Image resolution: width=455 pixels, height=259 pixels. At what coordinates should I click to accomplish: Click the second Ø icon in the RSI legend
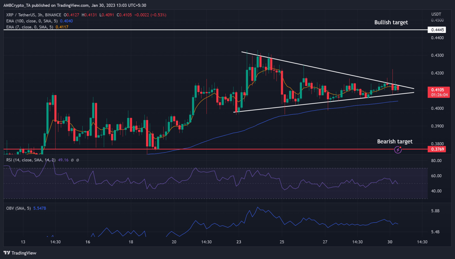pyautogui.click(x=78, y=160)
